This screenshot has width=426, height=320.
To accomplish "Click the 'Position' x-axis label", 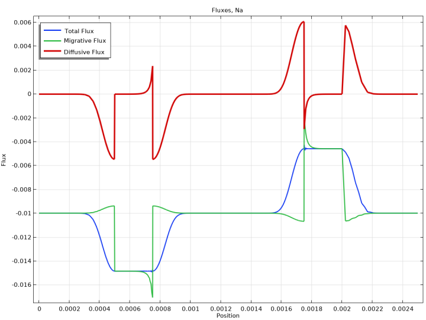I will click(x=228, y=316).
